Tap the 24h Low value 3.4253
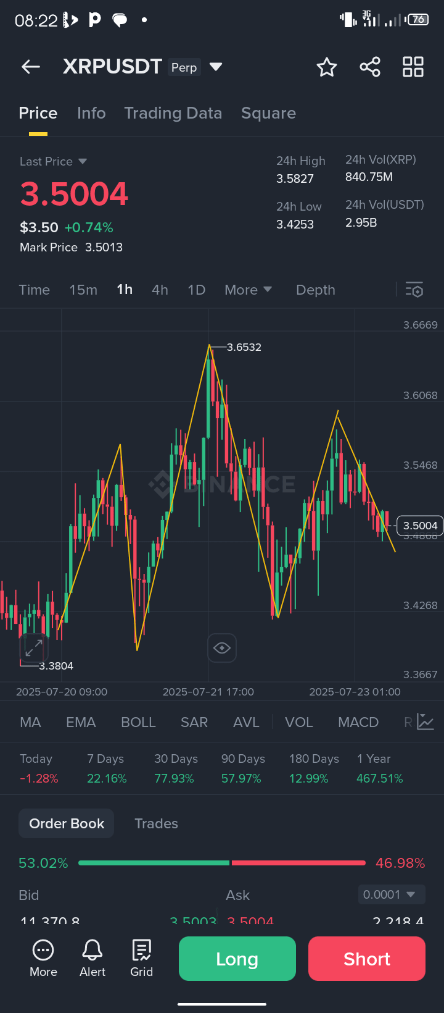This screenshot has width=444, height=1013. (x=295, y=224)
